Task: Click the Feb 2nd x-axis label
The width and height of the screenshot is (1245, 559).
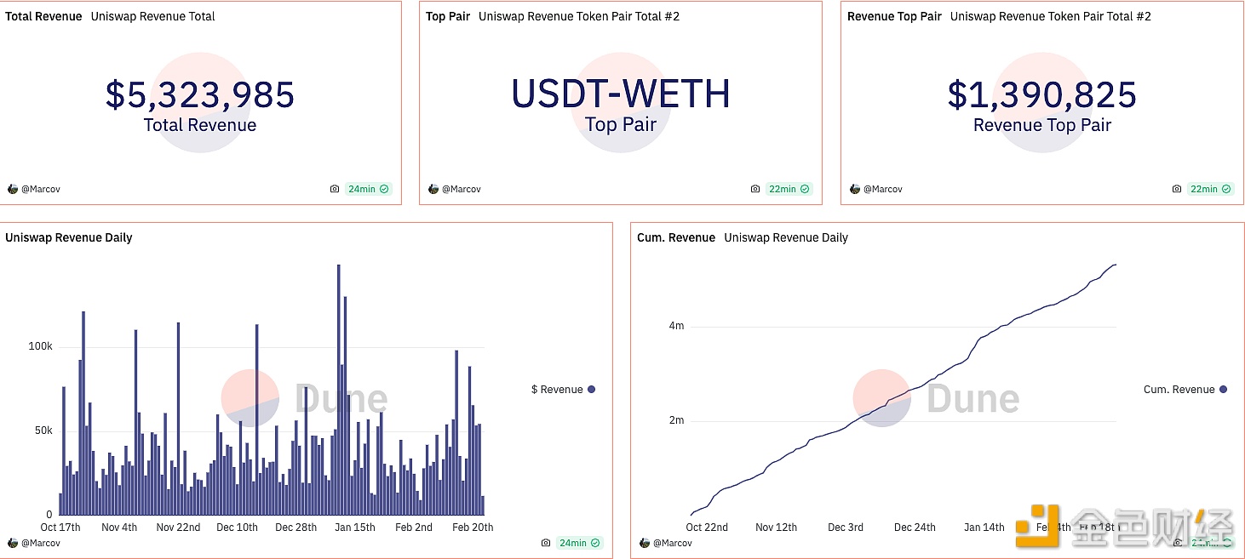Action: coord(414,528)
